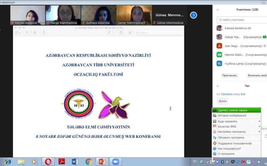Select Gülnaz Məmmədova video tile
Viewport: 267px width, 166px height.
coord(170,15)
